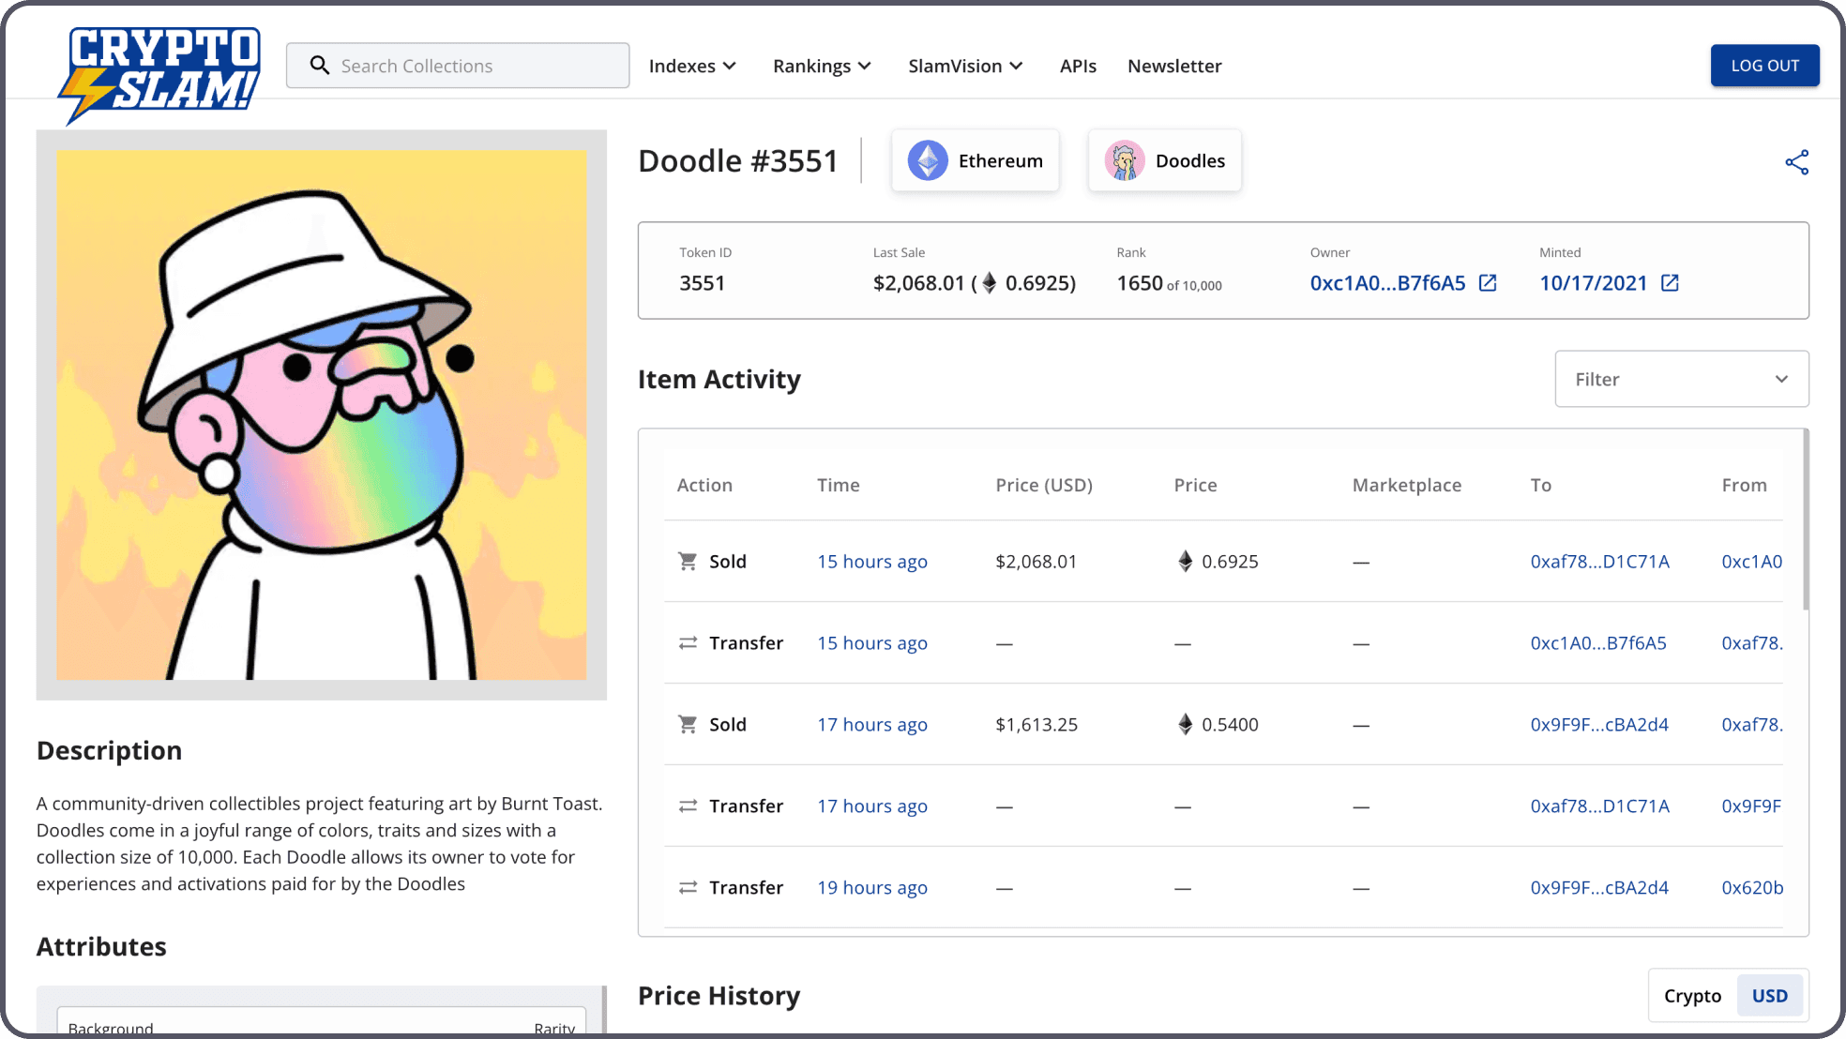The width and height of the screenshot is (1846, 1039).
Task: Click the Doodles collection avatar icon
Action: tap(1124, 161)
